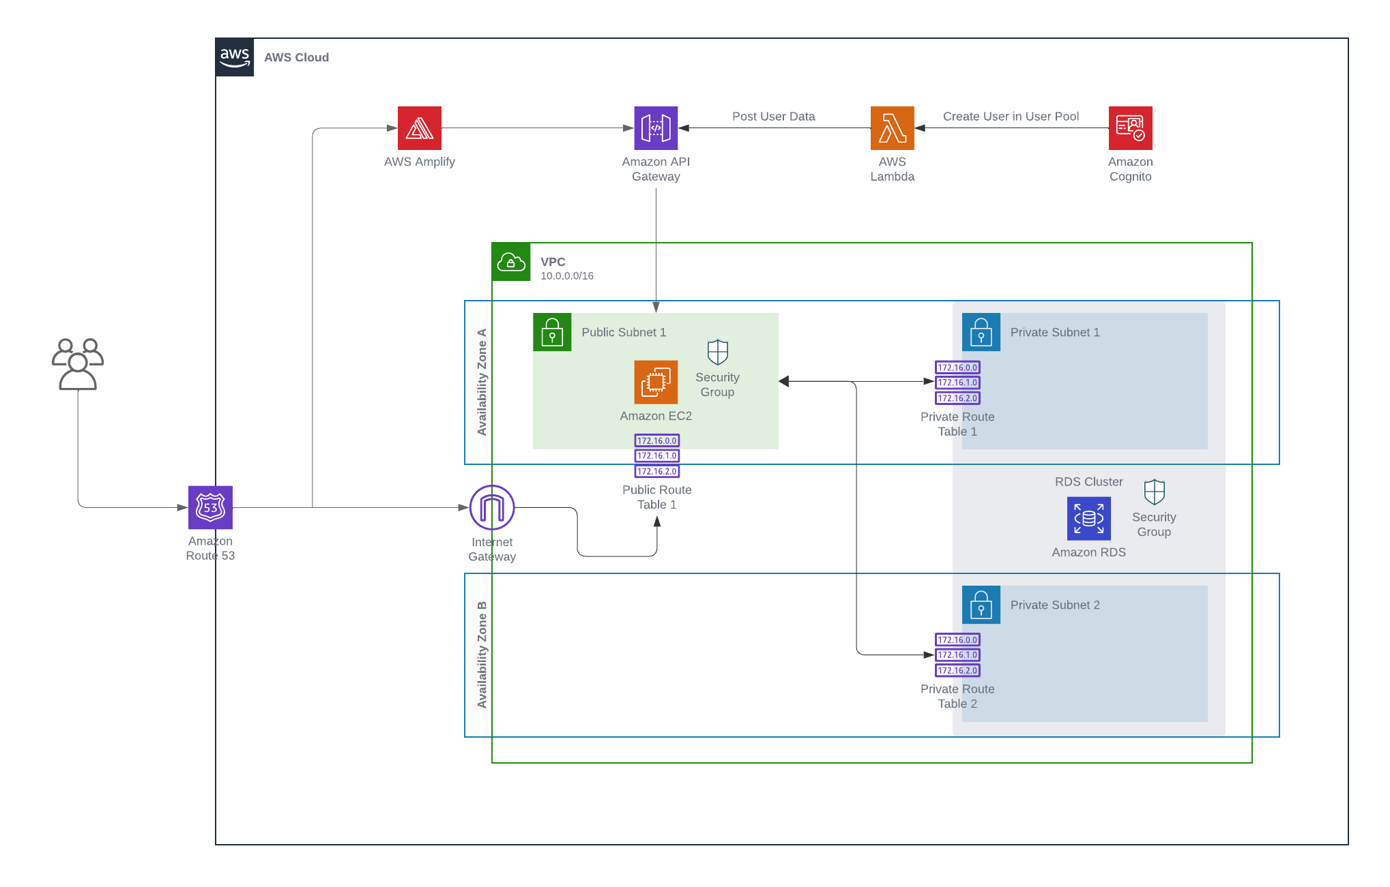Click the RDS Security Group shield icon

pos(1155,492)
